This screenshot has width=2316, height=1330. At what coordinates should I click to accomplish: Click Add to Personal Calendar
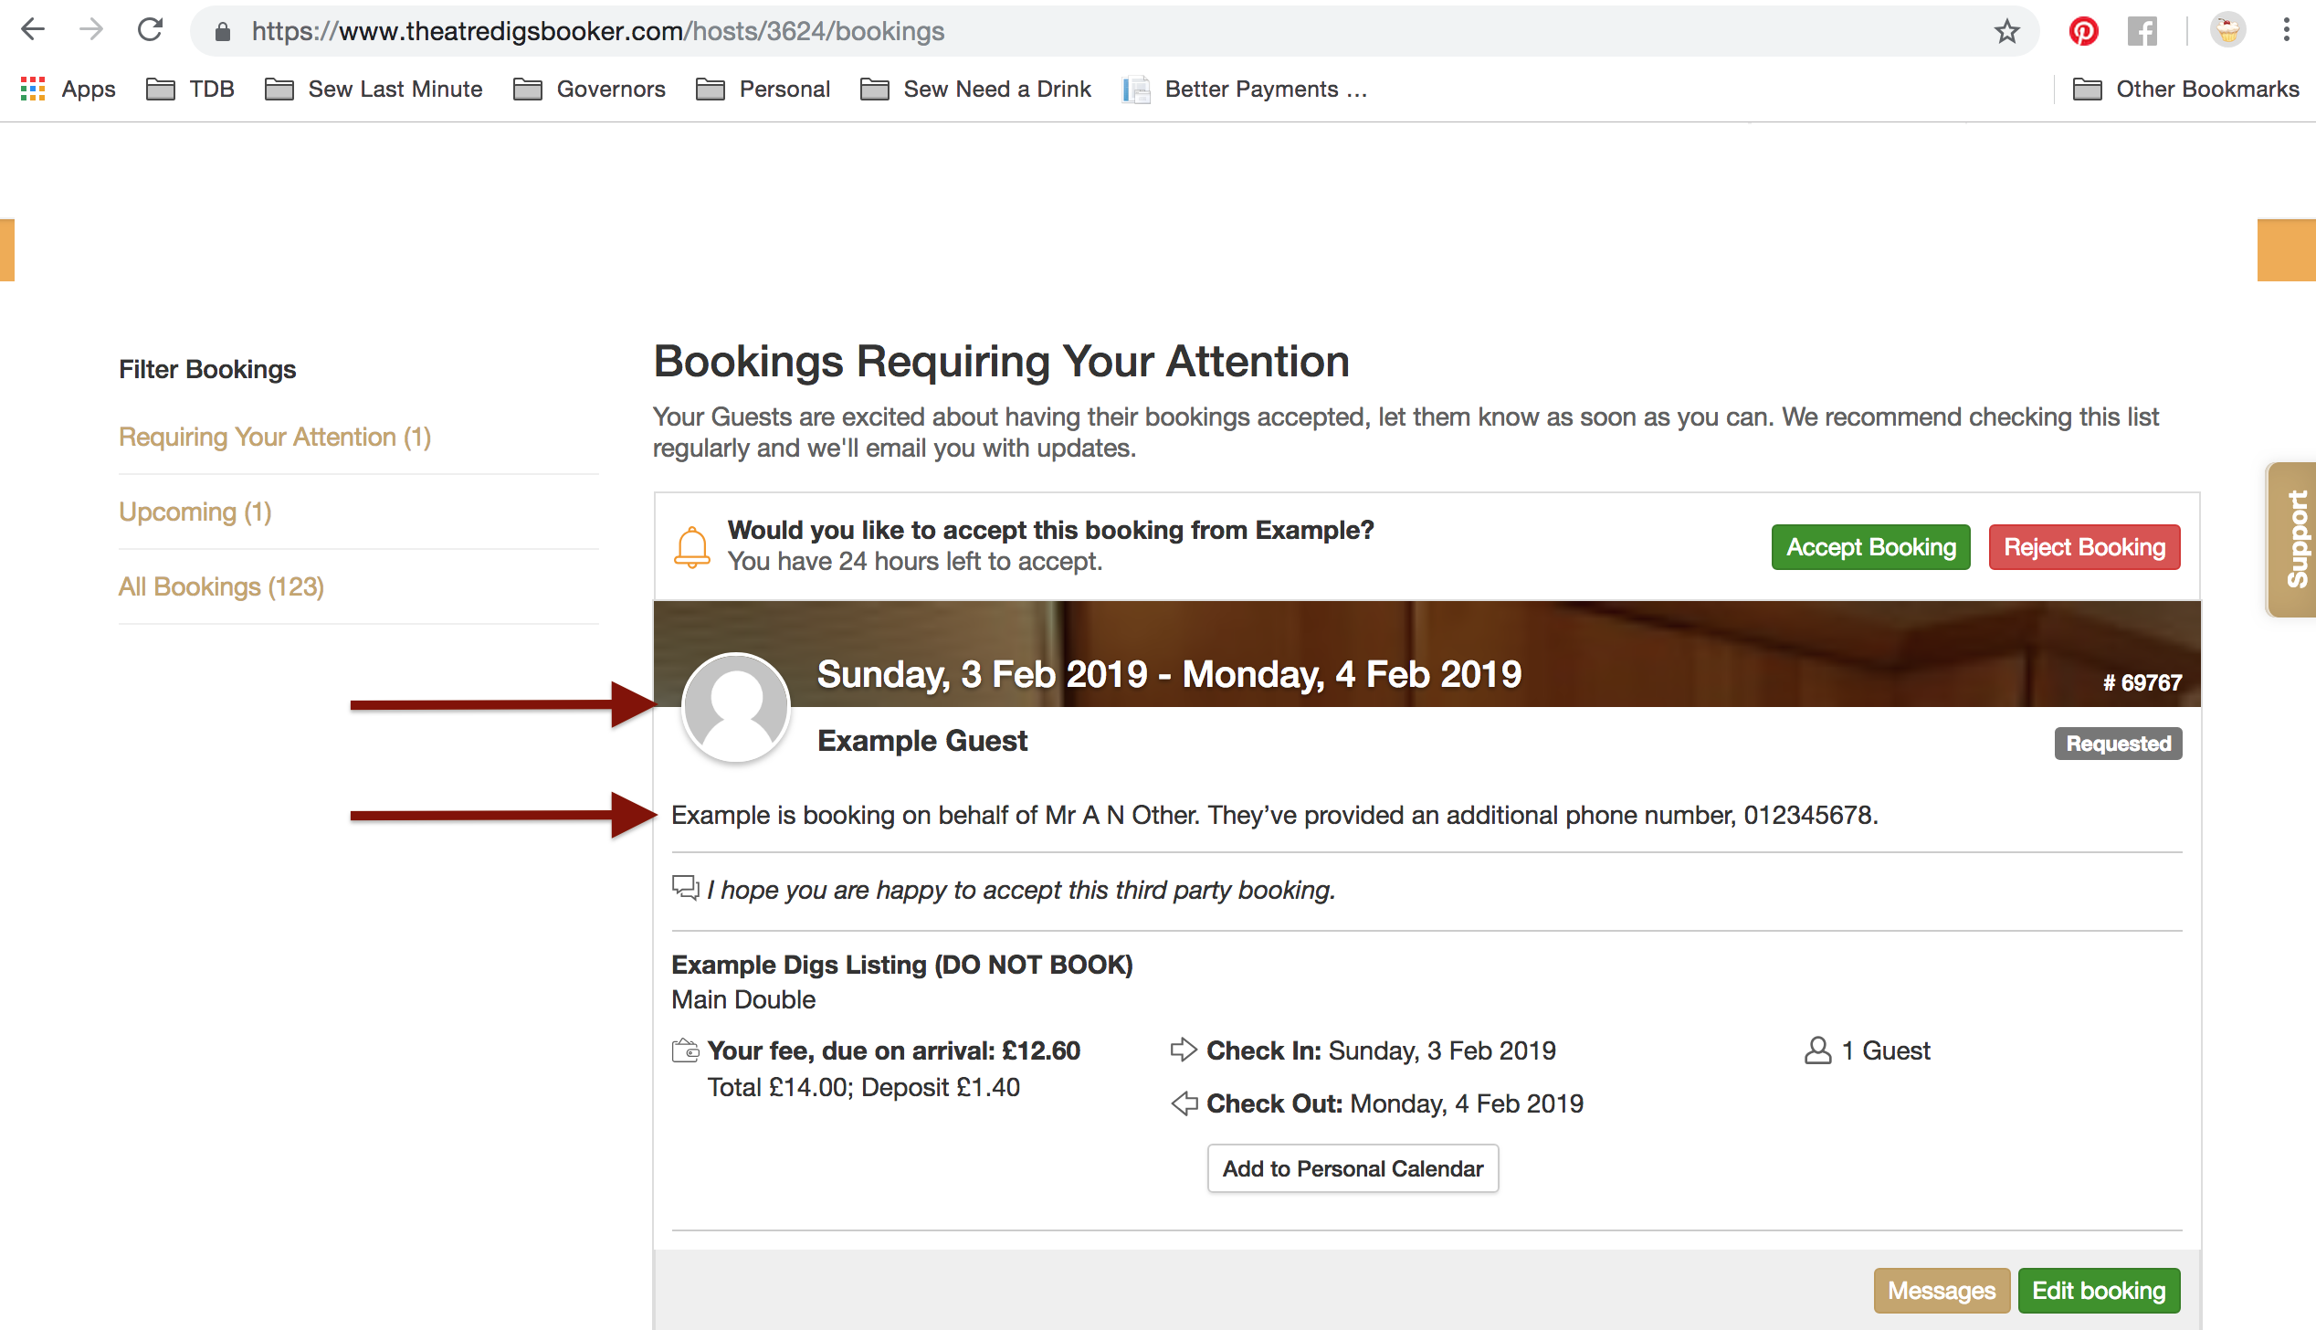coord(1352,1168)
